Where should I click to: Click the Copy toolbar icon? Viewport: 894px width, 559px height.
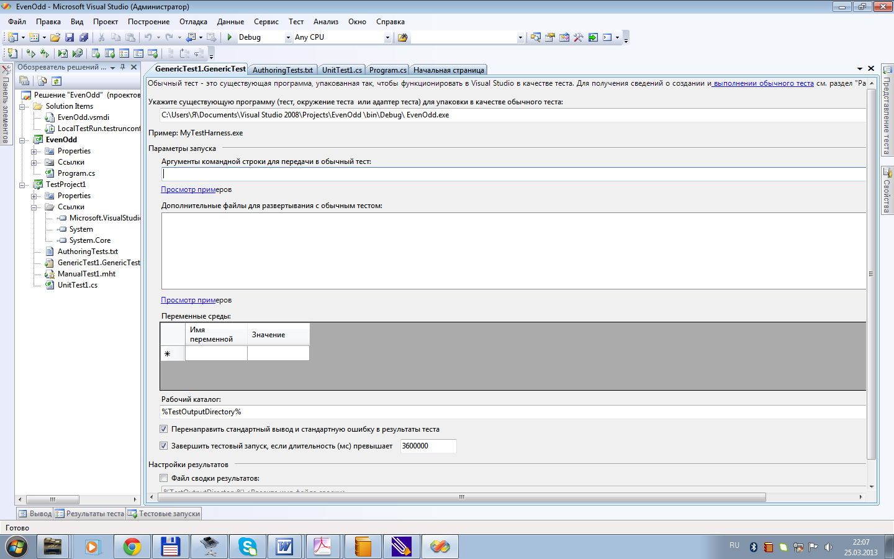pos(115,37)
